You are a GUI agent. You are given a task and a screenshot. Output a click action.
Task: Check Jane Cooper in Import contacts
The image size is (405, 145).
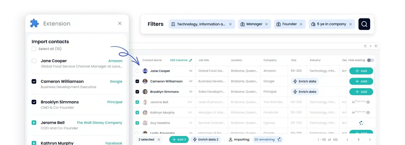coord(34,61)
